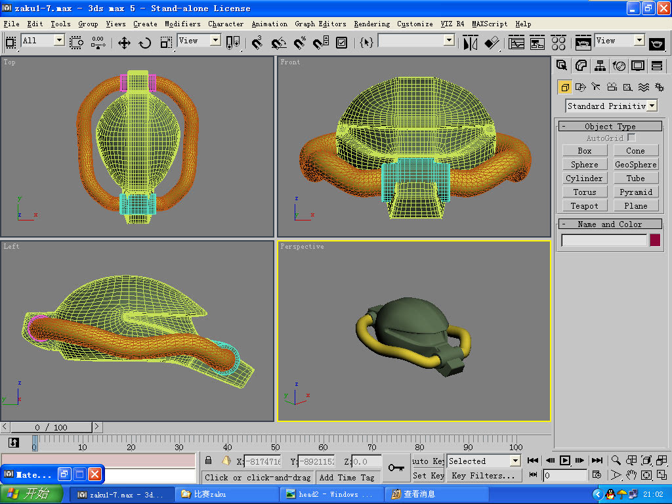Screen dimensions: 672x504
Task: Open the Utilities command panel tab
Action: pyautogui.click(x=657, y=66)
